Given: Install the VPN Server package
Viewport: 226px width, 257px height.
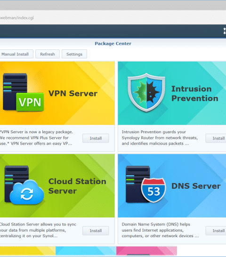Looking at the screenshot, I should point(96,138).
